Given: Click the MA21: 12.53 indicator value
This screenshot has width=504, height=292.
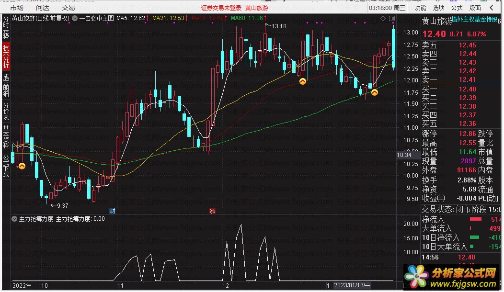Looking at the screenshot, I should point(168,18).
